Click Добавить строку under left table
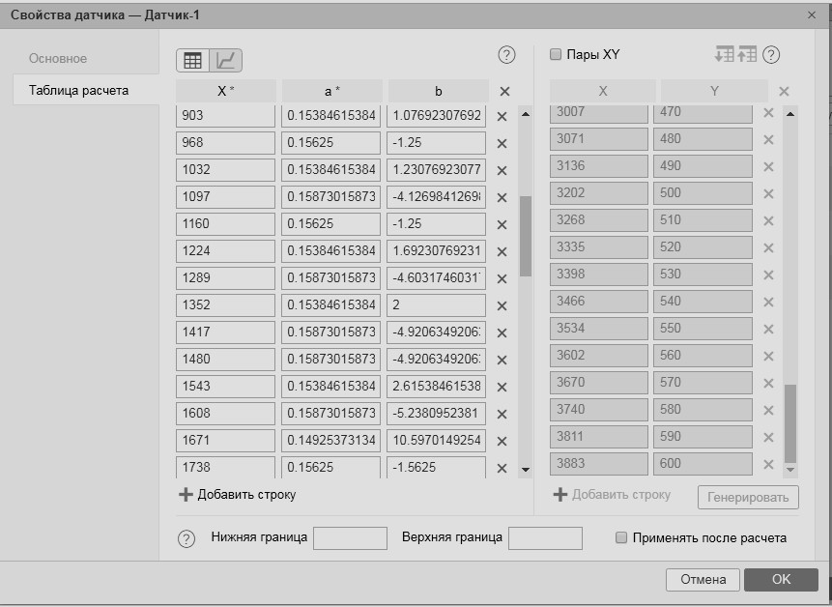The image size is (832, 607). (x=238, y=494)
